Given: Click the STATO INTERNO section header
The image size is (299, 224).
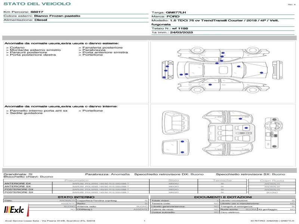Looking at the screenshot, I should point(76,197).
